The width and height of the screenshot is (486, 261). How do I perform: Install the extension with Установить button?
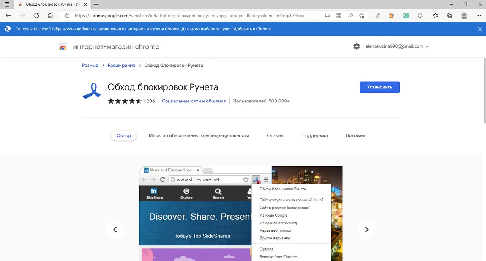(x=380, y=87)
